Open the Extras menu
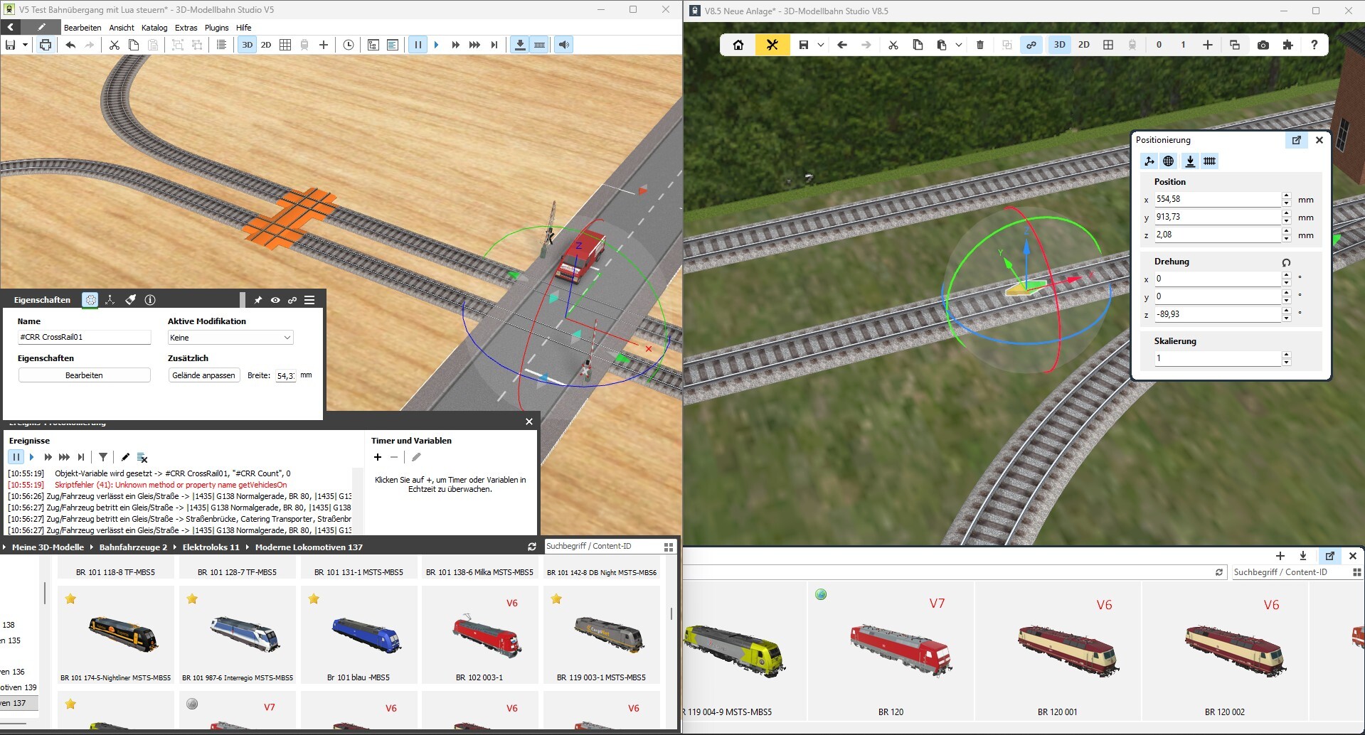1365x735 pixels. coord(186,28)
